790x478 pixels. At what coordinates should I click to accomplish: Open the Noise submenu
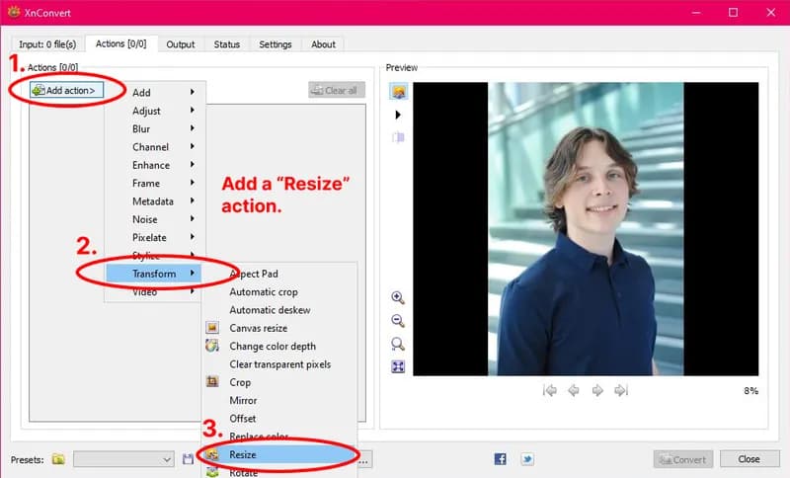pyautogui.click(x=155, y=219)
